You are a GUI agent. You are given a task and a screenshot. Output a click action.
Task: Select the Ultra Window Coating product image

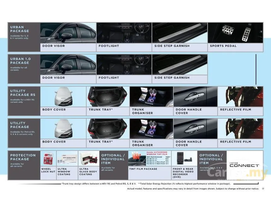pyautogui.click(x=67, y=159)
